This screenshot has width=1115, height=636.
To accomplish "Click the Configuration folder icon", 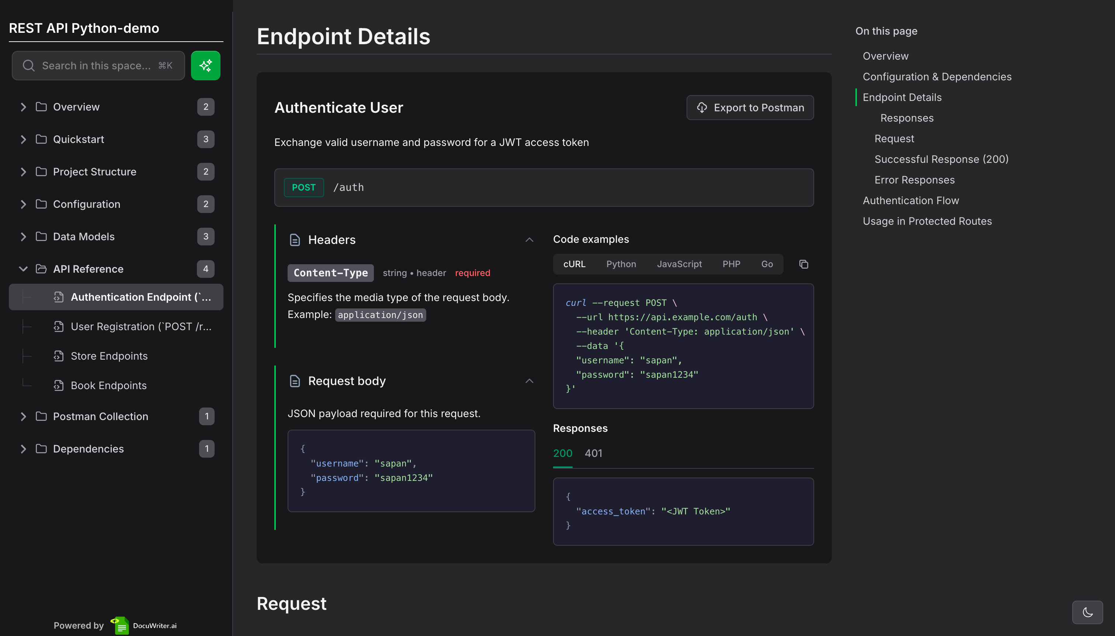I will (x=41, y=204).
